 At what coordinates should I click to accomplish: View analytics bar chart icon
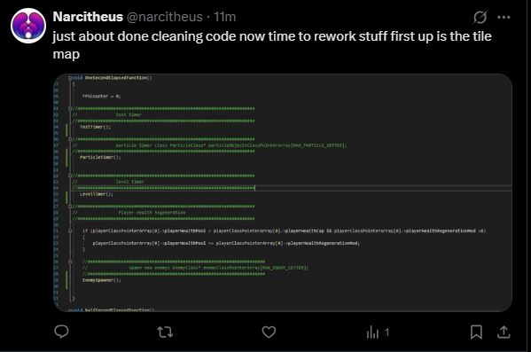coord(372,332)
